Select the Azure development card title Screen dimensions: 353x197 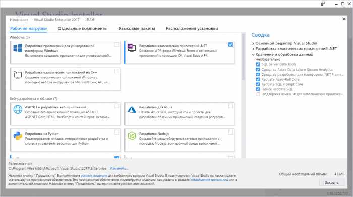tap(156, 107)
